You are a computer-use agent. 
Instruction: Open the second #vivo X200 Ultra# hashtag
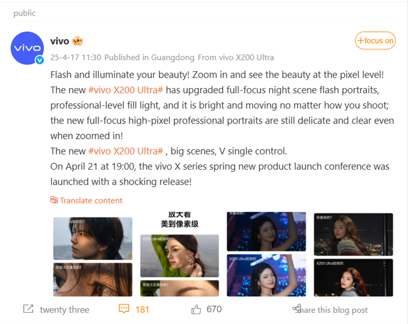tap(126, 151)
